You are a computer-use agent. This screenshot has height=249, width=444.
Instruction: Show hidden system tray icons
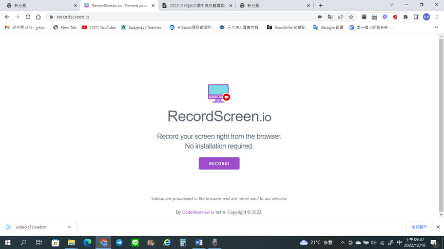coord(342,242)
